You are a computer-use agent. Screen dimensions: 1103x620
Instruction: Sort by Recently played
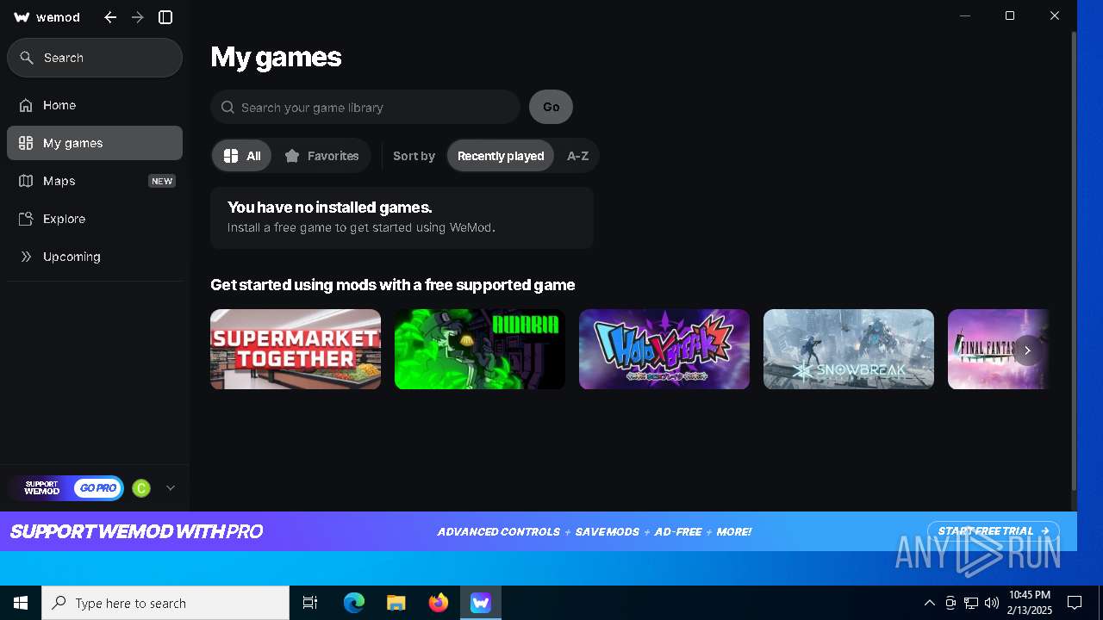coord(501,156)
